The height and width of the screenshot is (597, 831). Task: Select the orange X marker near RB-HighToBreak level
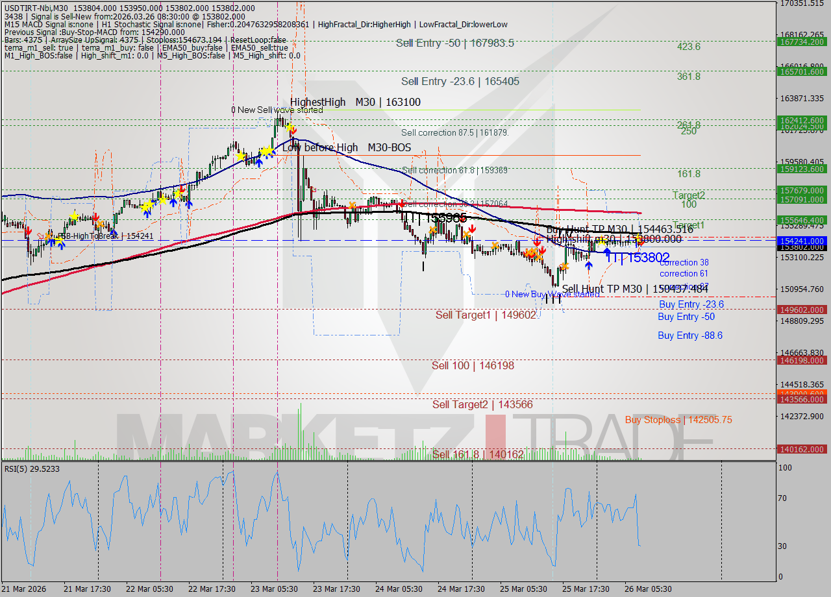pyautogui.click(x=47, y=236)
